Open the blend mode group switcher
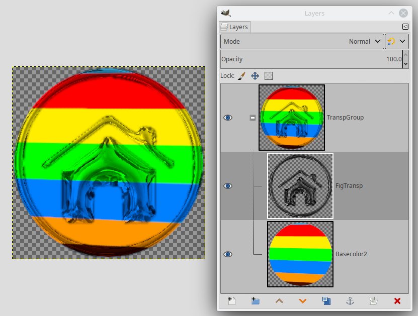Viewport: 418px width, 316px height. [396, 42]
